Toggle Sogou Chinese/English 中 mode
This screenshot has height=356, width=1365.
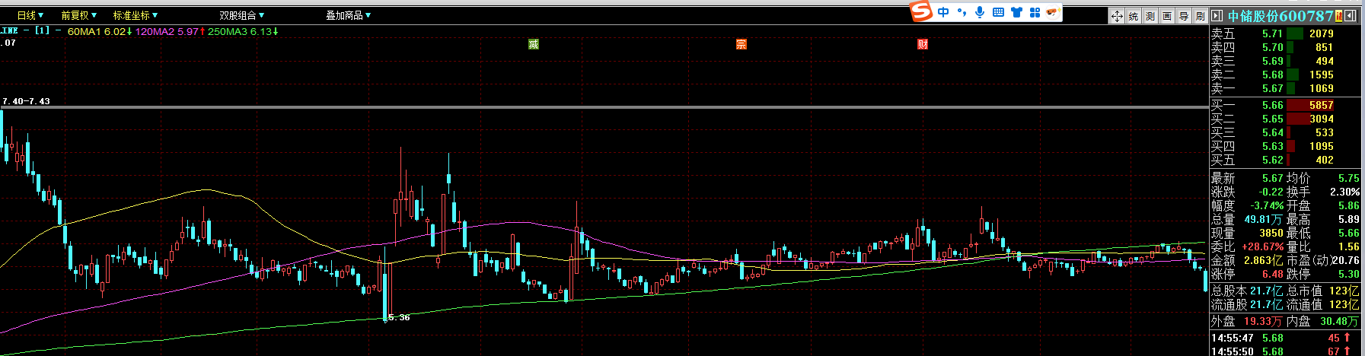click(x=944, y=12)
